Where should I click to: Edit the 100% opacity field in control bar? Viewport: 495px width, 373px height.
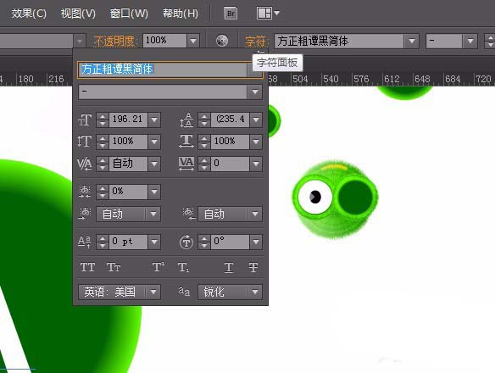pyautogui.click(x=164, y=41)
